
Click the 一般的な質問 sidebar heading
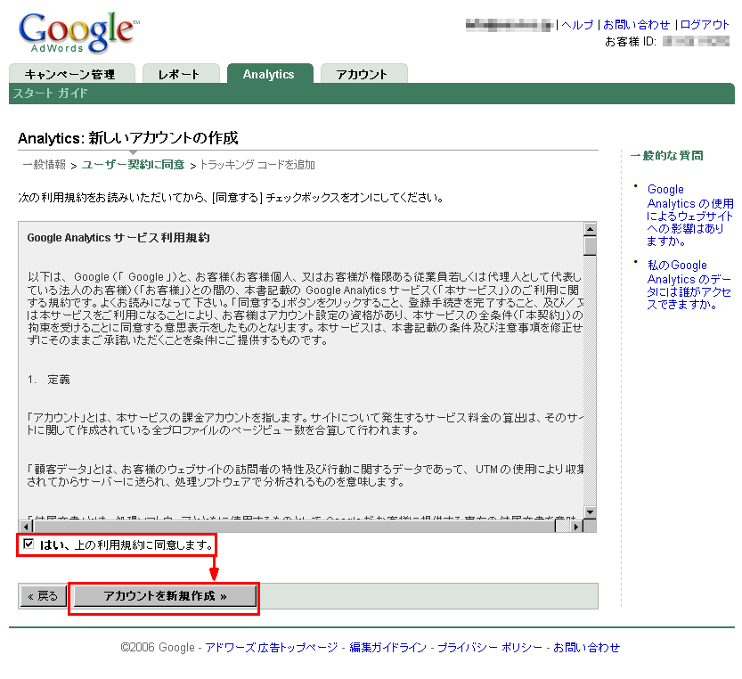[x=666, y=155]
